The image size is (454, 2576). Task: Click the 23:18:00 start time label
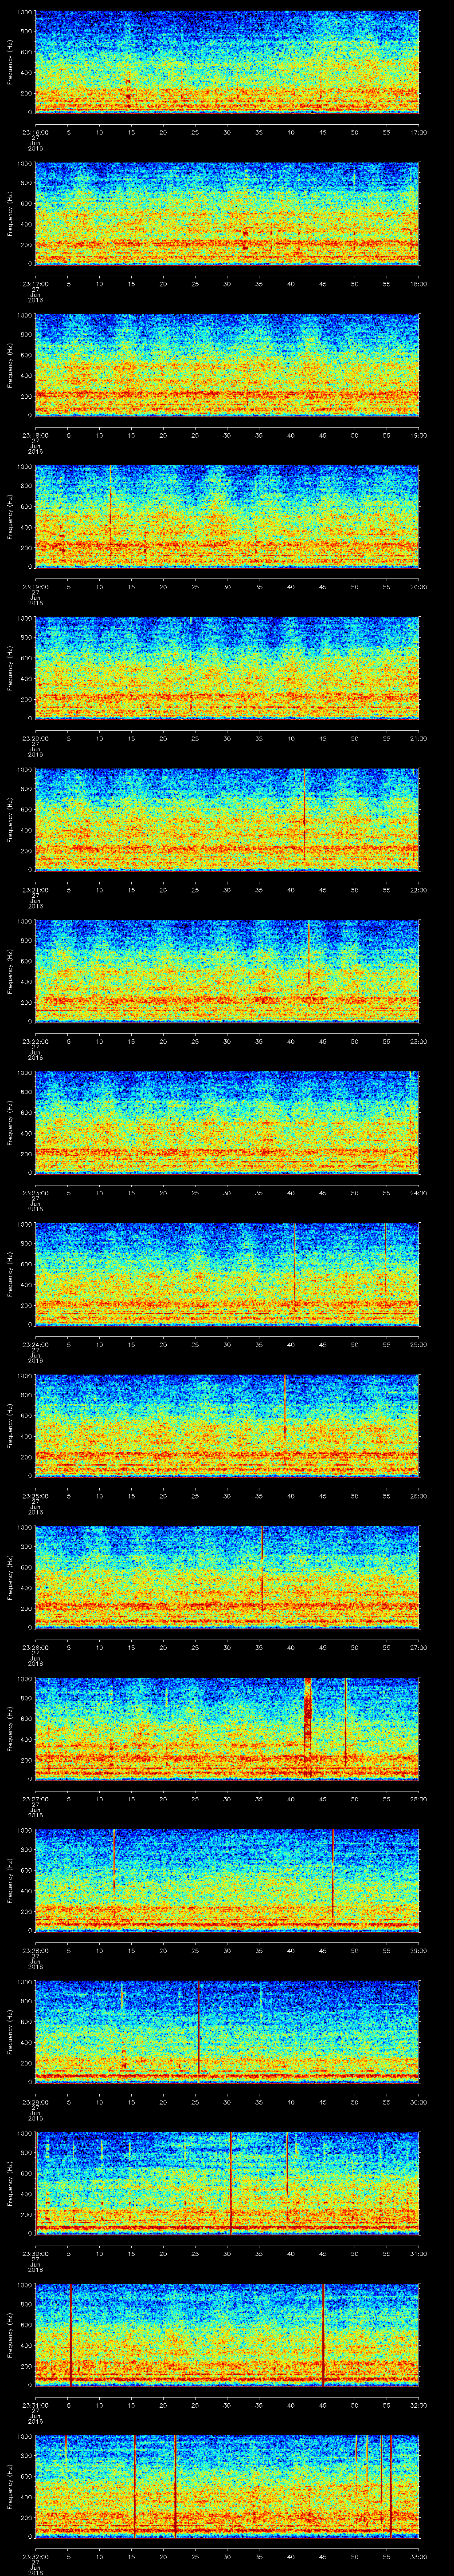coord(36,435)
